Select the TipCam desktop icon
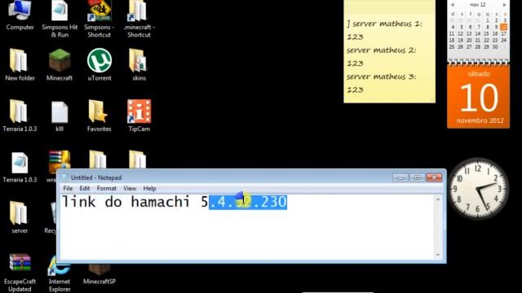 point(139,116)
